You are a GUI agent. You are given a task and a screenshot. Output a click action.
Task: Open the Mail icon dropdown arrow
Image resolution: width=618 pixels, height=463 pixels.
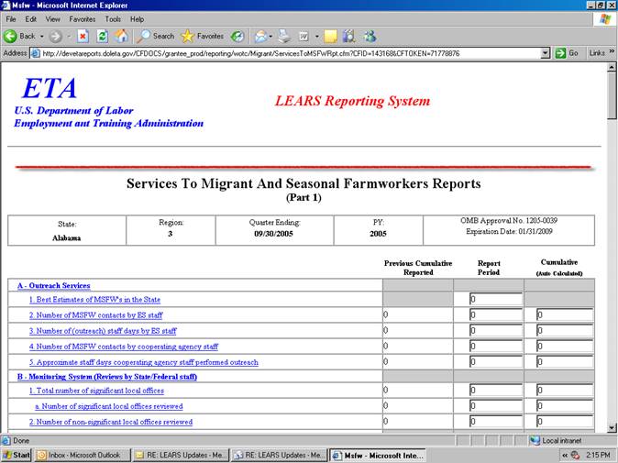[x=271, y=36]
